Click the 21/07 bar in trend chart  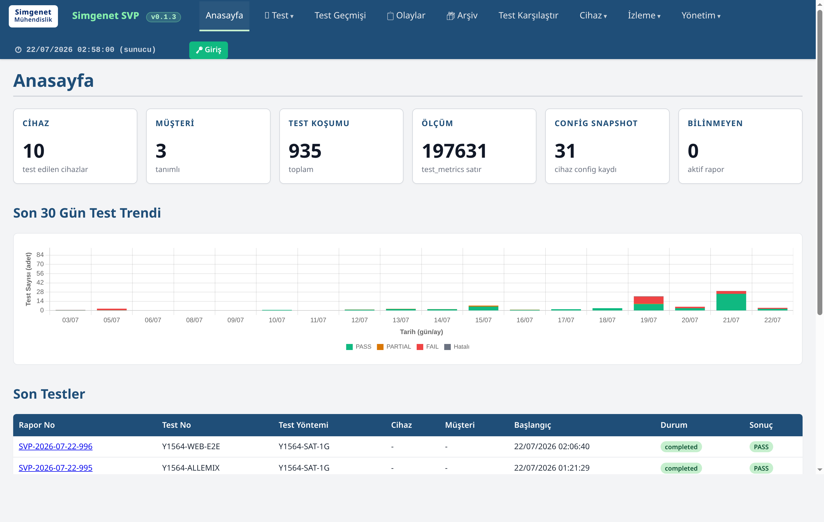click(731, 301)
